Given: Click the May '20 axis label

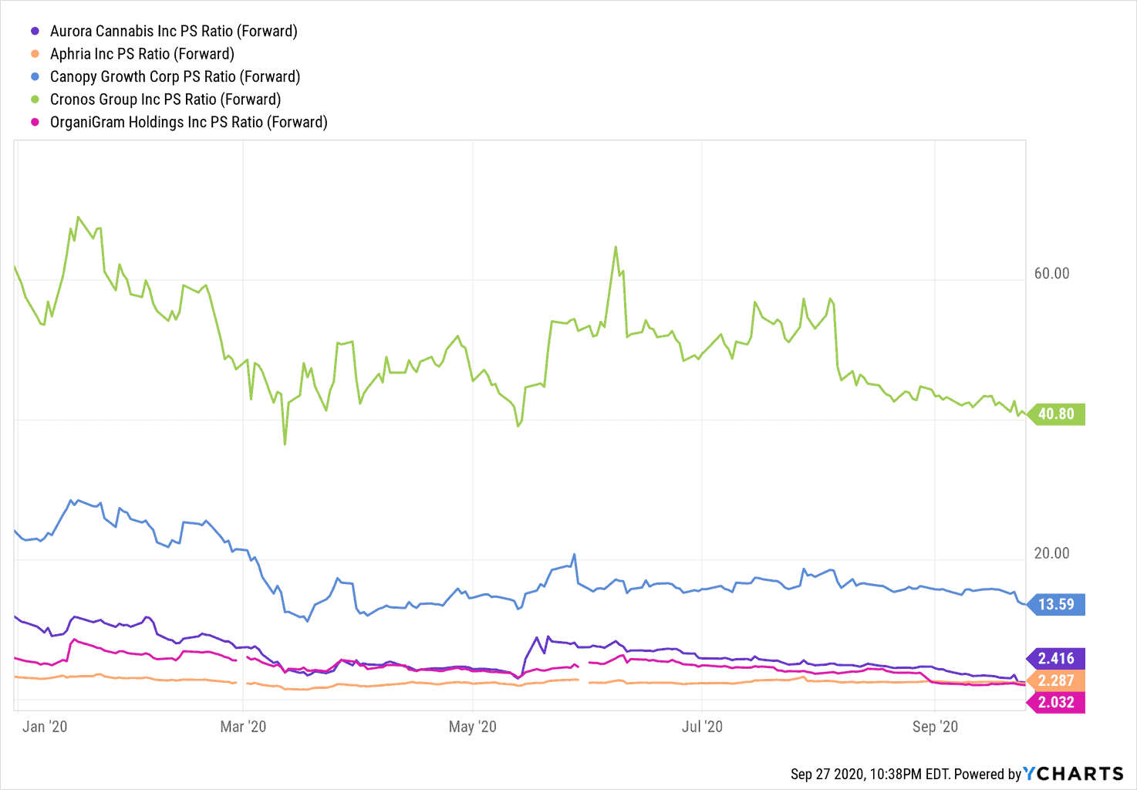Looking at the screenshot, I should pos(472,727).
